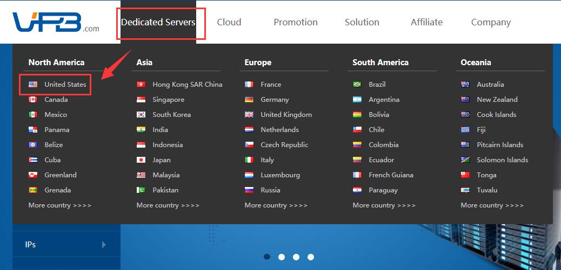The image size is (561, 270).
Task: Expand More country under North America
Action: point(60,205)
